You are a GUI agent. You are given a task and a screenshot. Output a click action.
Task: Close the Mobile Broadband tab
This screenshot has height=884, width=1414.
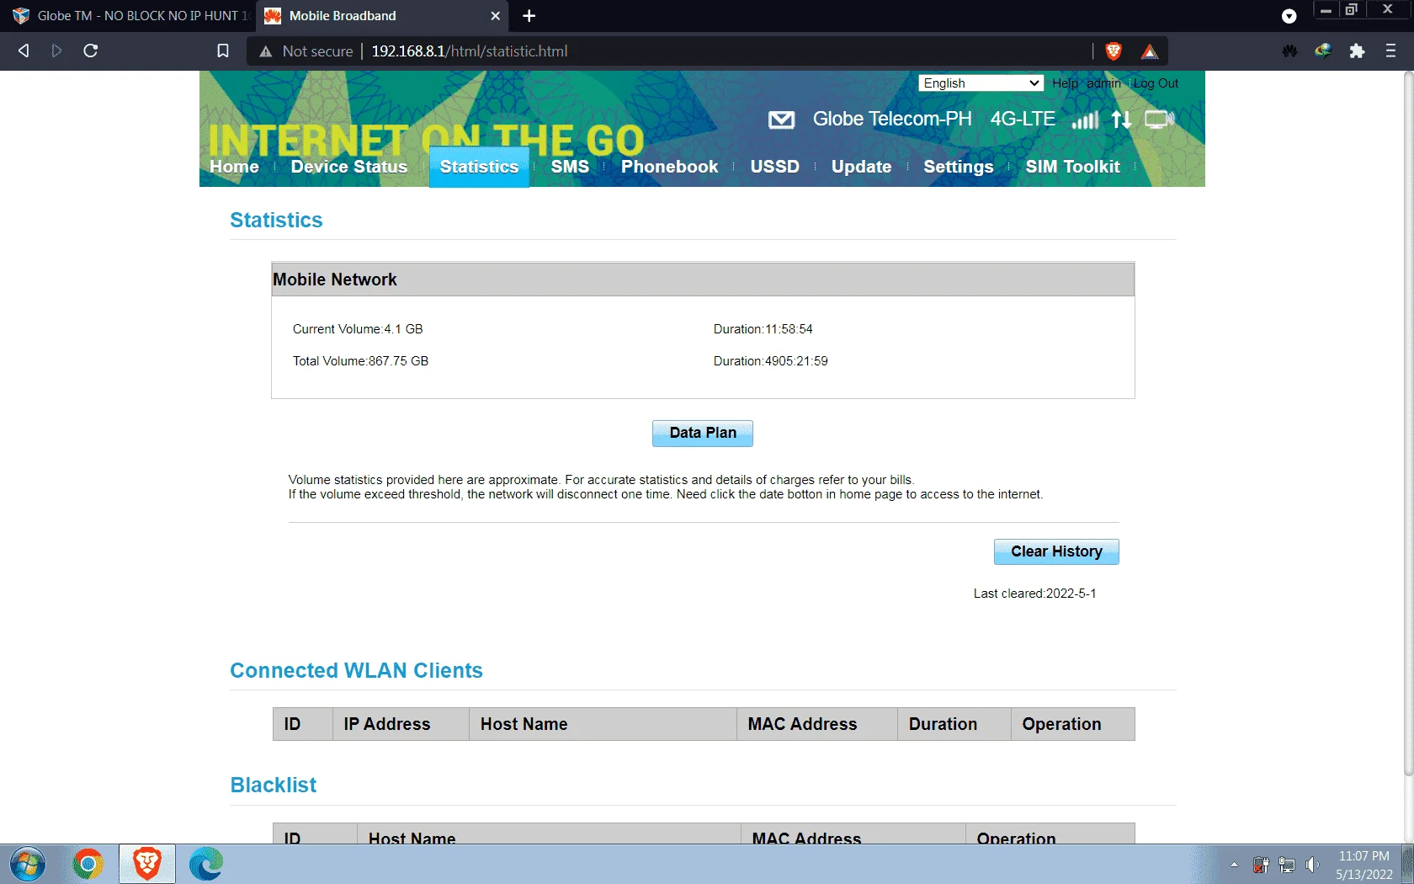pos(495,16)
